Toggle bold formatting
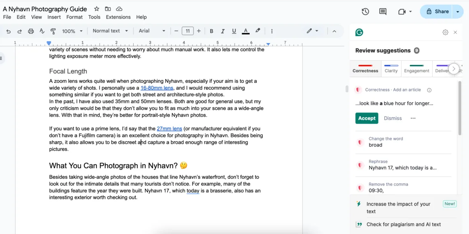The height and width of the screenshot is (234, 469). click(211, 31)
